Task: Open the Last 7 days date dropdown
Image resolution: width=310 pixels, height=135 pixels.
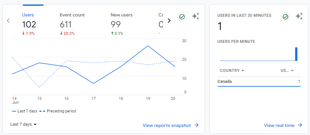Action: [24, 124]
